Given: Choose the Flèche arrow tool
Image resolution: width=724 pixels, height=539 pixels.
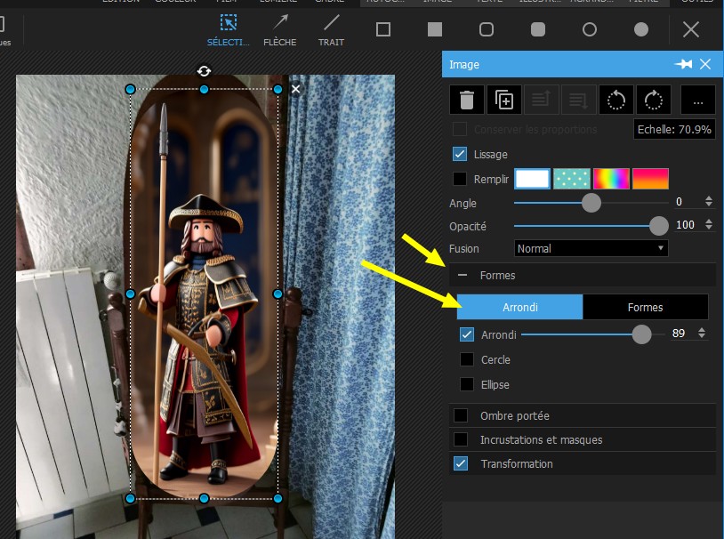Looking at the screenshot, I should click(x=280, y=30).
